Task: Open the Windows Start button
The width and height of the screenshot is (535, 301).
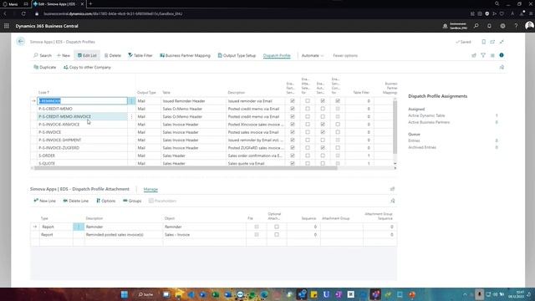Action: point(125,294)
